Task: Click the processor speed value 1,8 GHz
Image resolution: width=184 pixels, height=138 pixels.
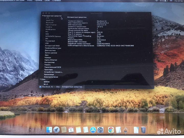Action: [100, 27]
